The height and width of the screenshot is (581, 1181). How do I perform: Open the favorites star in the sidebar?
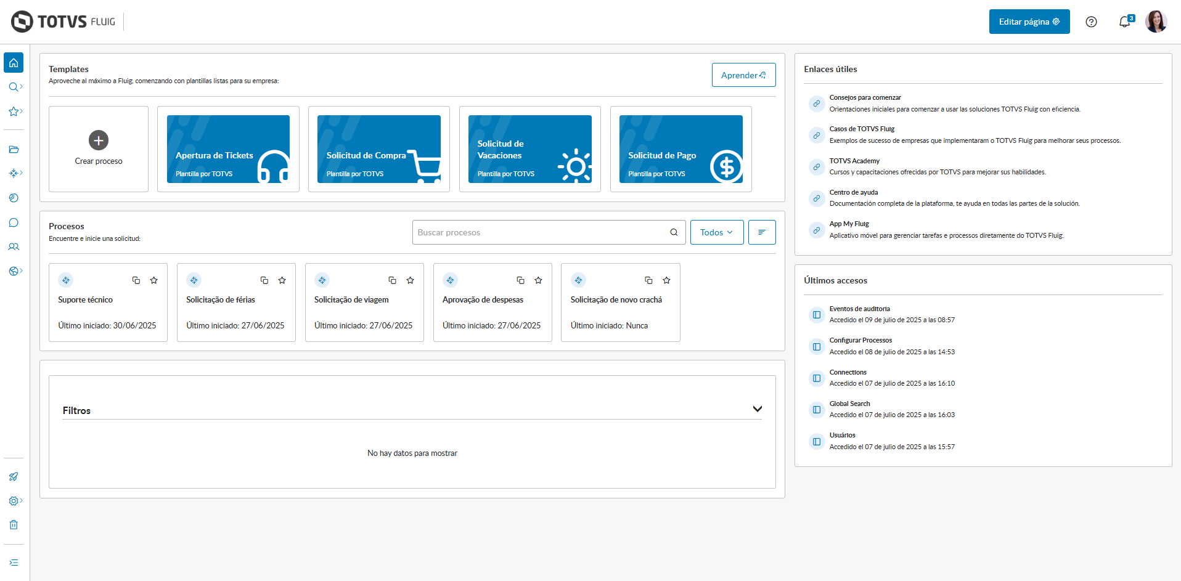pos(15,112)
